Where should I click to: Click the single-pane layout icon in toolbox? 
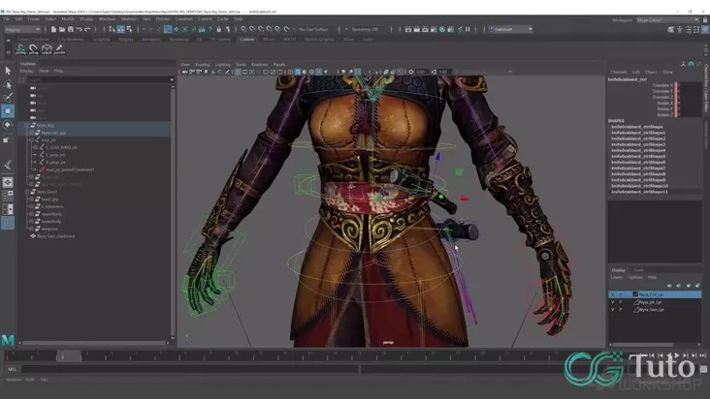pos(8,182)
